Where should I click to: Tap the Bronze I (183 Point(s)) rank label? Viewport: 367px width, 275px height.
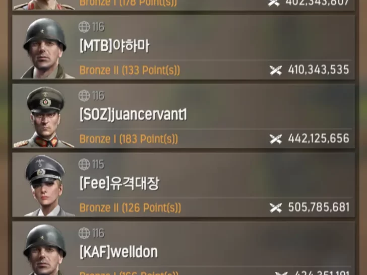129,139
